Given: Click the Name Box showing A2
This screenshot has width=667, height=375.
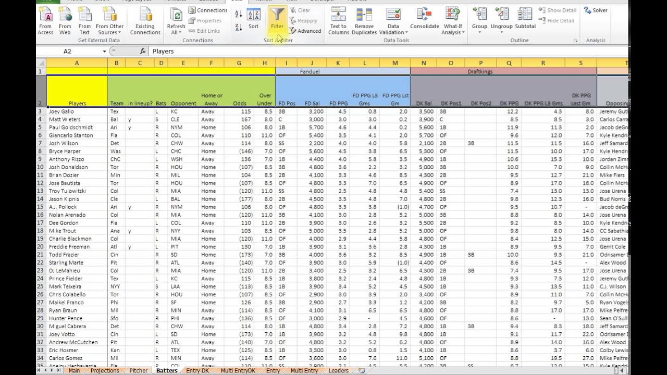Looking at the screenshot, I should [68, 51].
